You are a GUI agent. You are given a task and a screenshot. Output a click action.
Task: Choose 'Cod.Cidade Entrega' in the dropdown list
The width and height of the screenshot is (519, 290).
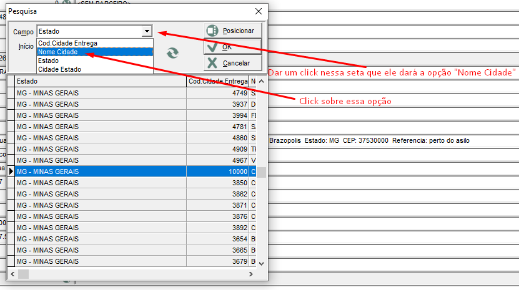coord(94,43)
